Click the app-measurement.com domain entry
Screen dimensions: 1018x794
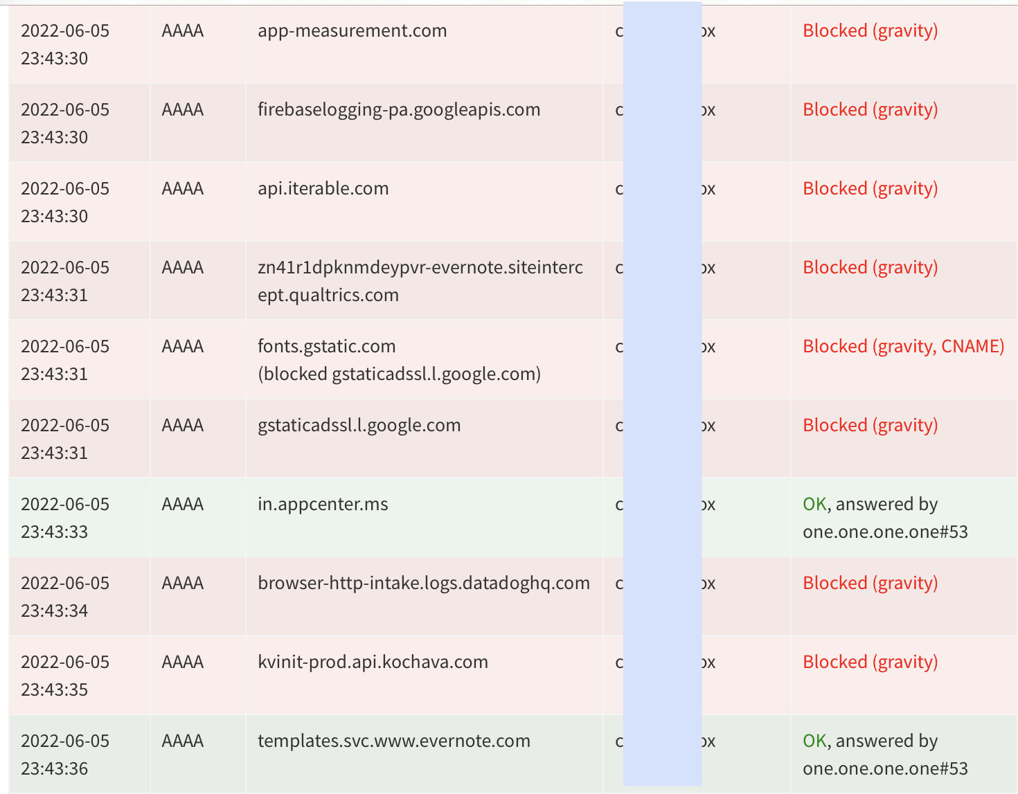[x=352, y=31]
